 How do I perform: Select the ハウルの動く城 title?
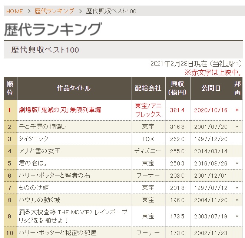pos(39,200)
